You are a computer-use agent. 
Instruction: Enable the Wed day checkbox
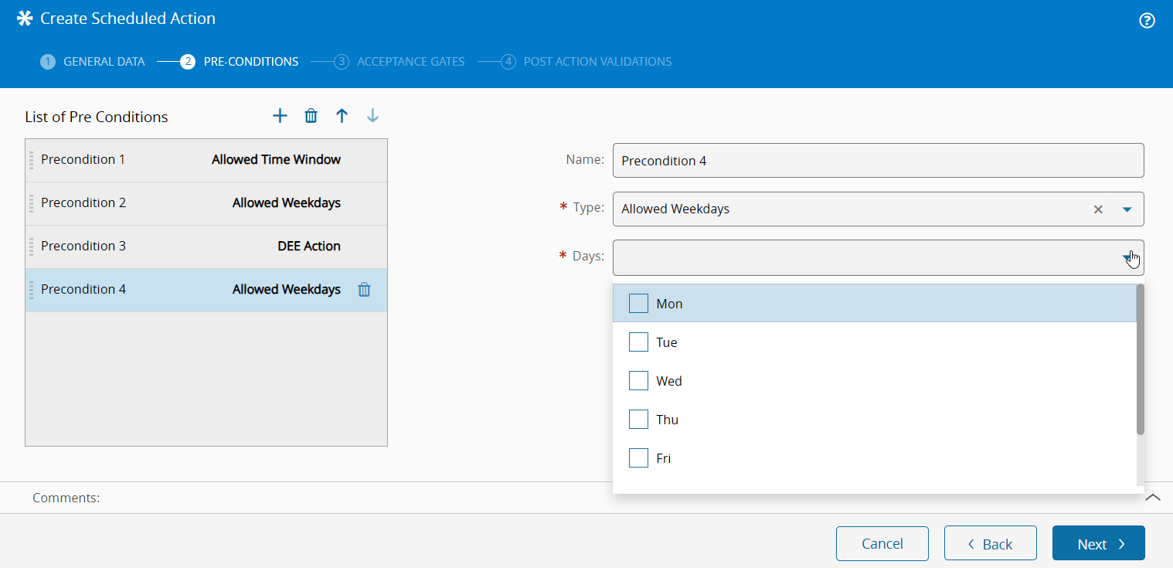click(638, 381)
